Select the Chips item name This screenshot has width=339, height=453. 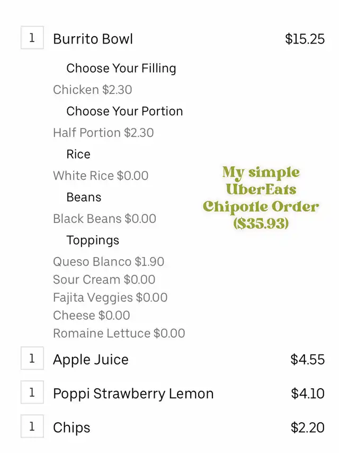[72, 428]
